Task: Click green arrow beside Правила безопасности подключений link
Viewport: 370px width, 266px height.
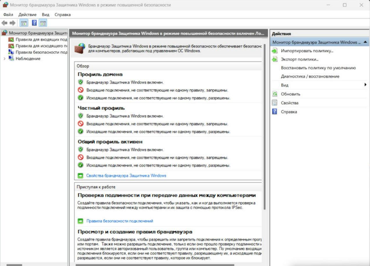Action: (x=80, y=221)
